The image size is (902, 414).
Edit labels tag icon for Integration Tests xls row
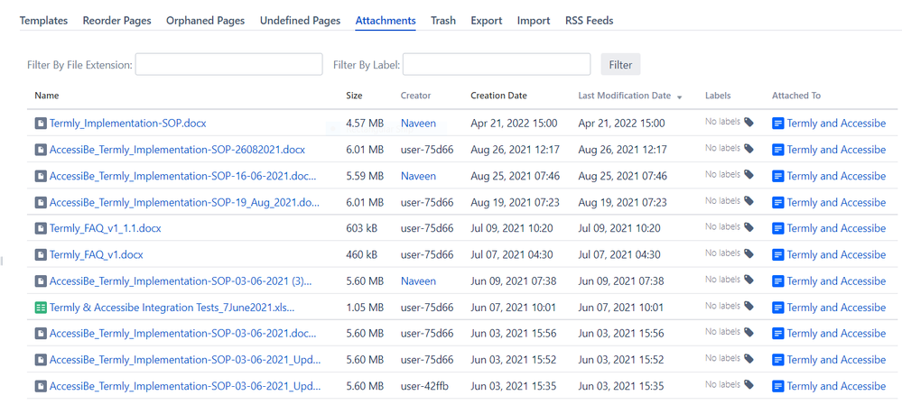749,306
